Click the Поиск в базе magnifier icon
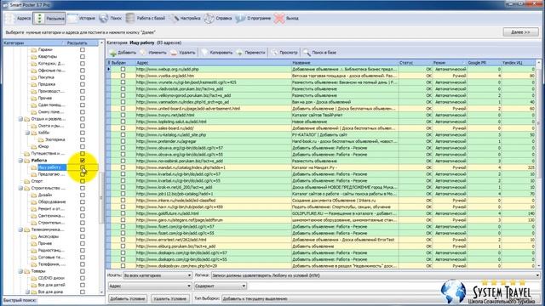The width and height of the screenshot is (545, 306). [307, 53]
